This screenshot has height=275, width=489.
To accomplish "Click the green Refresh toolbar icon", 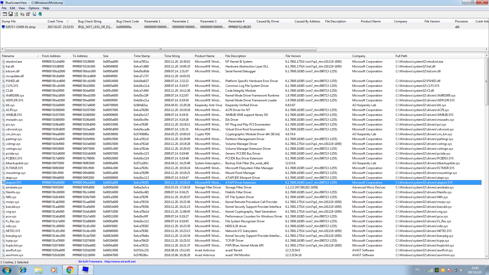I will (x=16, y=14).
